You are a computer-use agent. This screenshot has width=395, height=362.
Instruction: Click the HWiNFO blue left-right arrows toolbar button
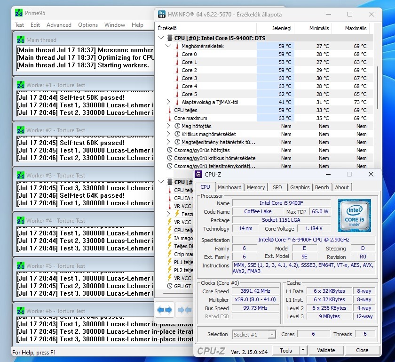tap(165, 310)
